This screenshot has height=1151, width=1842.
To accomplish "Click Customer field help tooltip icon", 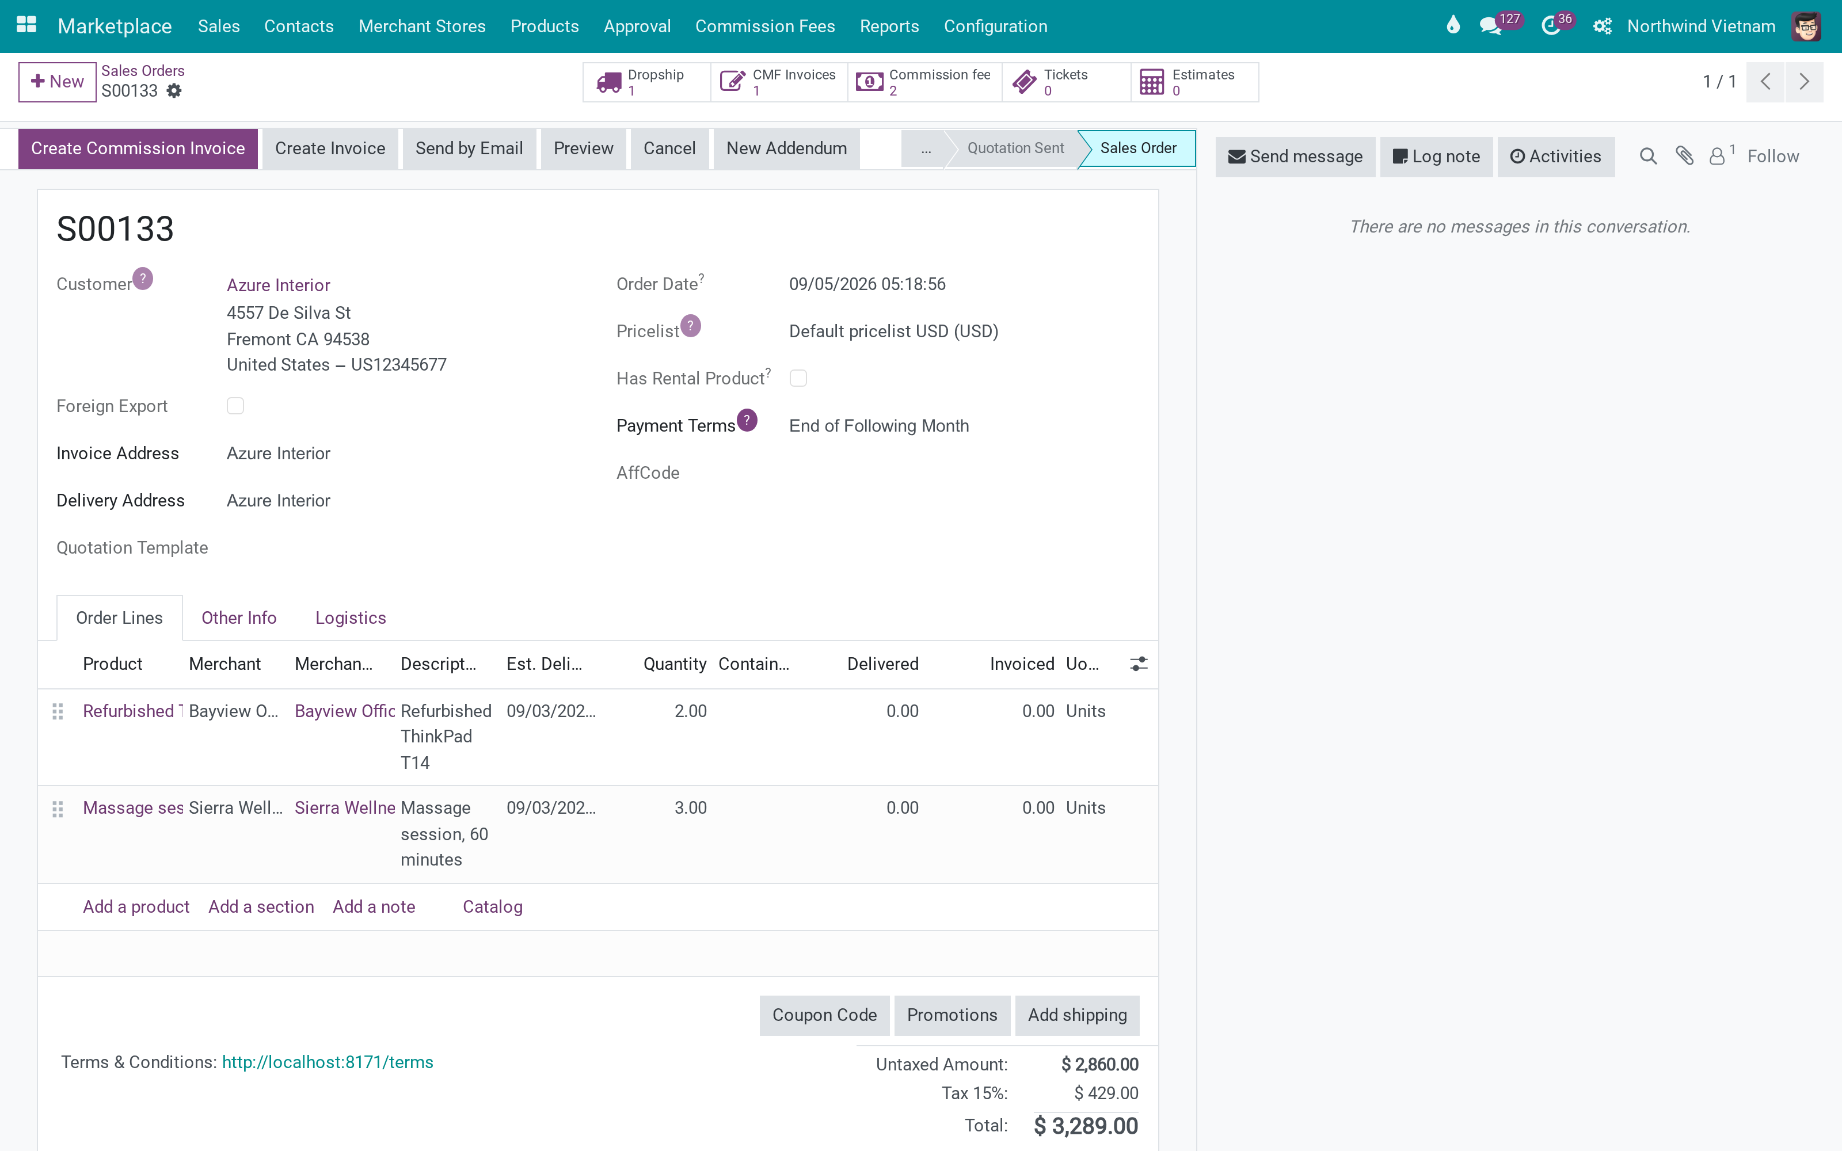I will pos(142,279).
